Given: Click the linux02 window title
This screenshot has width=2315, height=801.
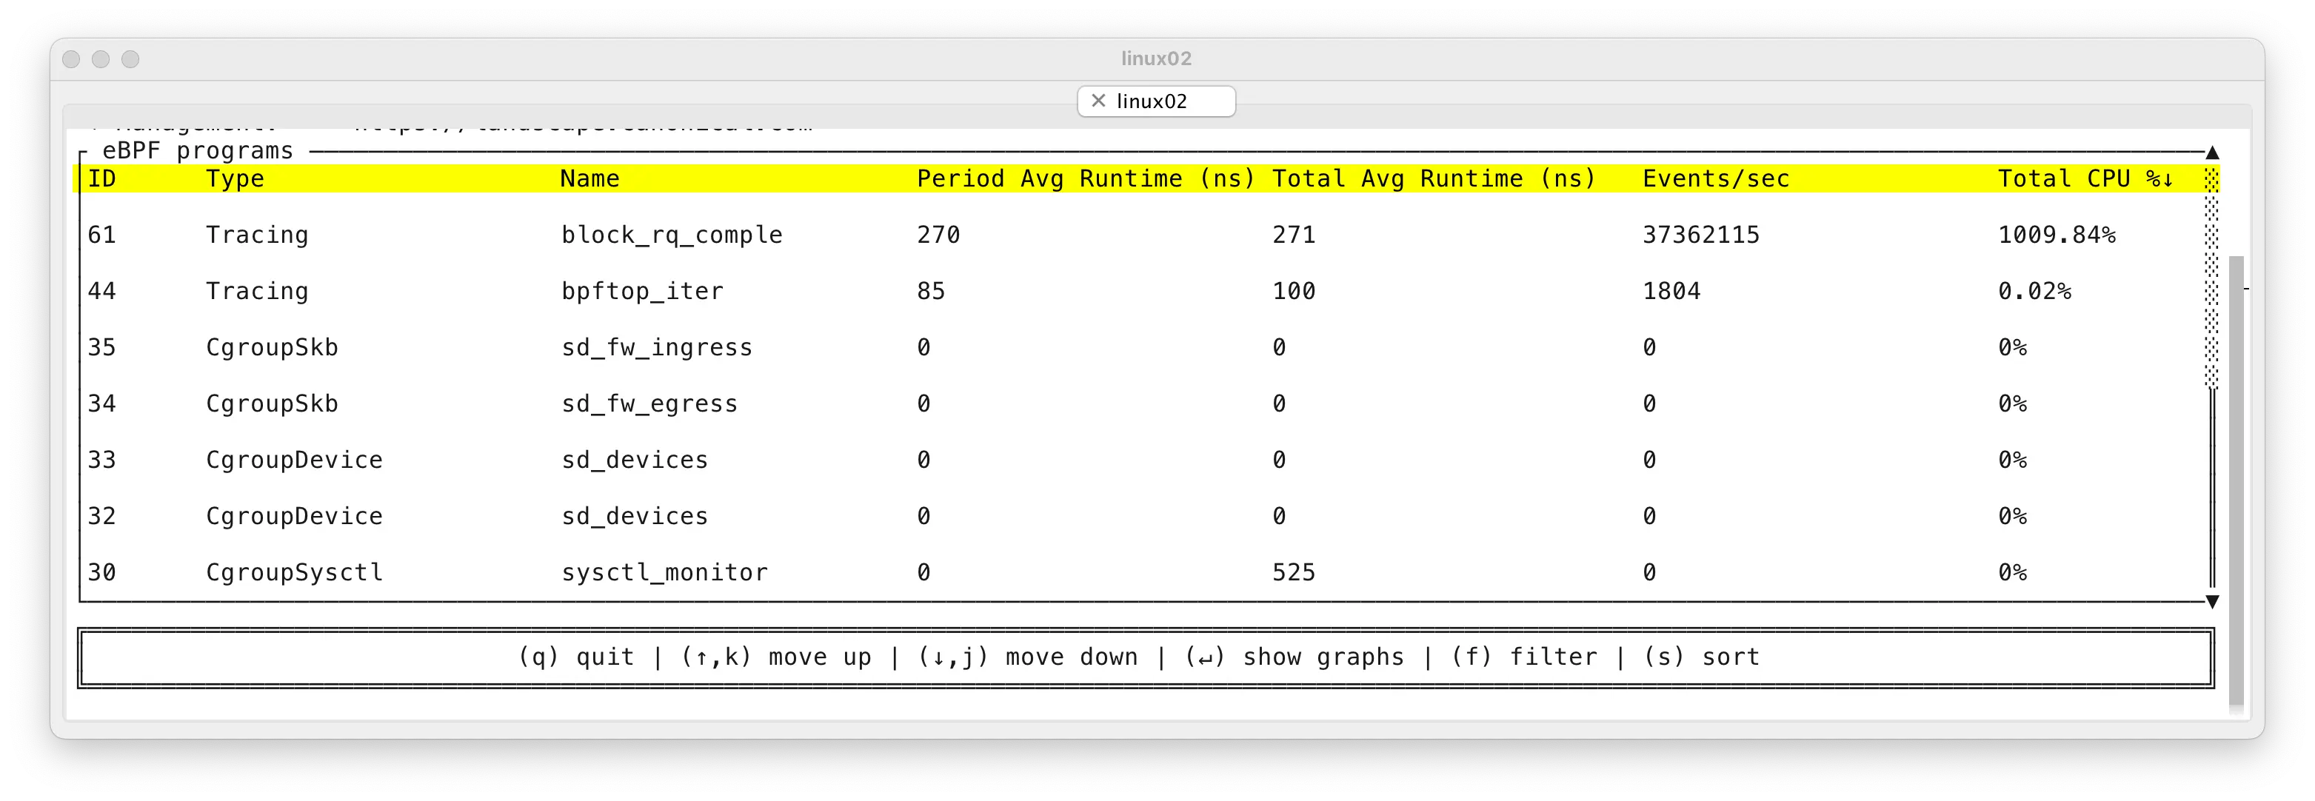Looking at the screenshot, I should [1156, 58].
